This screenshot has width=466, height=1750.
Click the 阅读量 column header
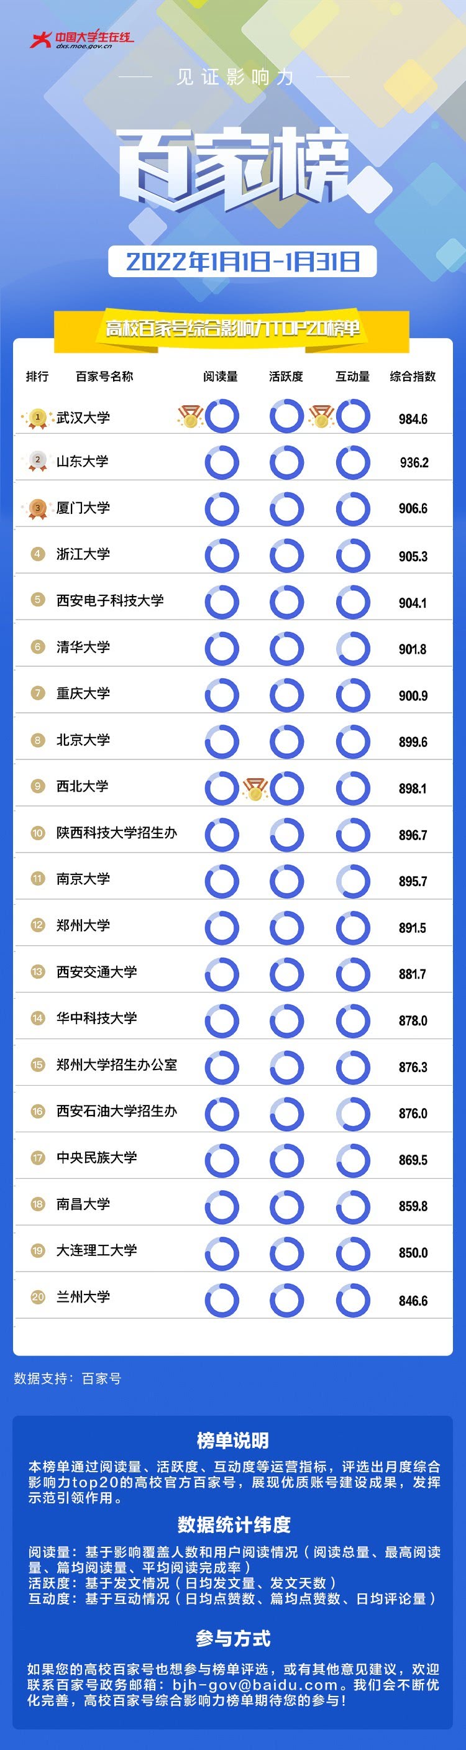coord(221,376)
